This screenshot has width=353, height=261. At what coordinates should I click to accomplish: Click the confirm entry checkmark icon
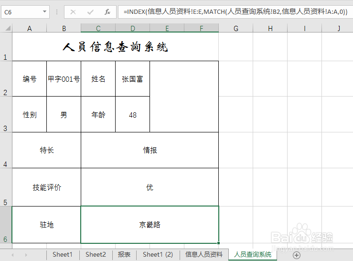[90, 12]
